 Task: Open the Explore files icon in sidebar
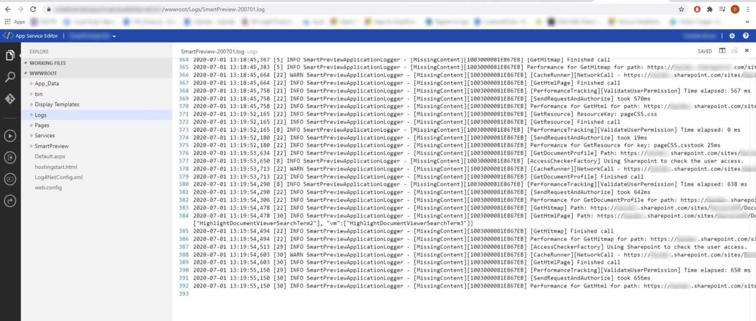pyautogui.click(x=10, y=56)
